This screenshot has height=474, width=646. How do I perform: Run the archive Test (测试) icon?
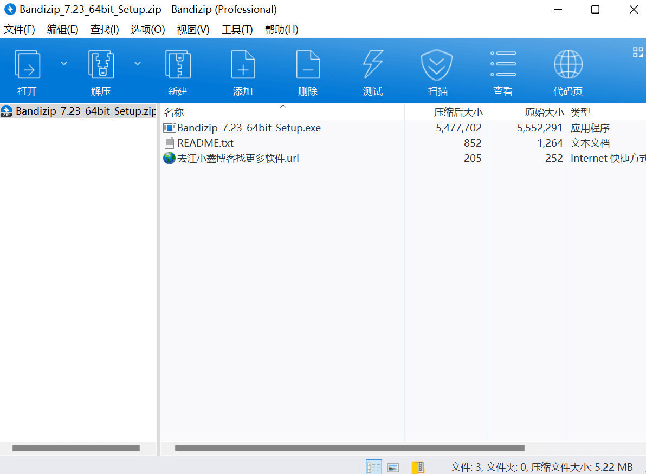[x=373, y=64]
